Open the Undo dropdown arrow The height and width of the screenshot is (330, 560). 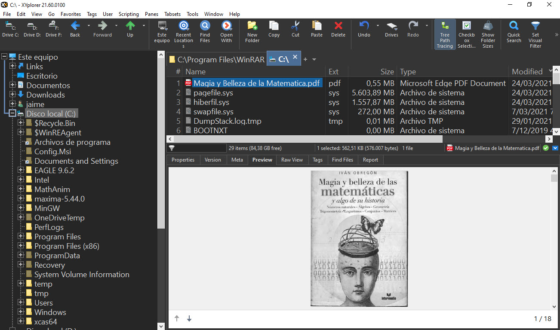[378, 25]
